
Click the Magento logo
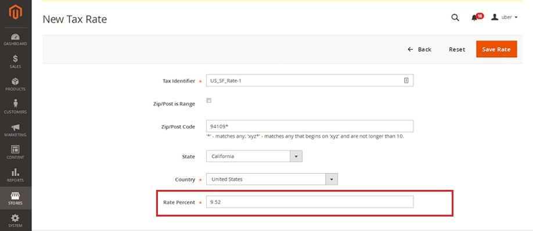15,13
